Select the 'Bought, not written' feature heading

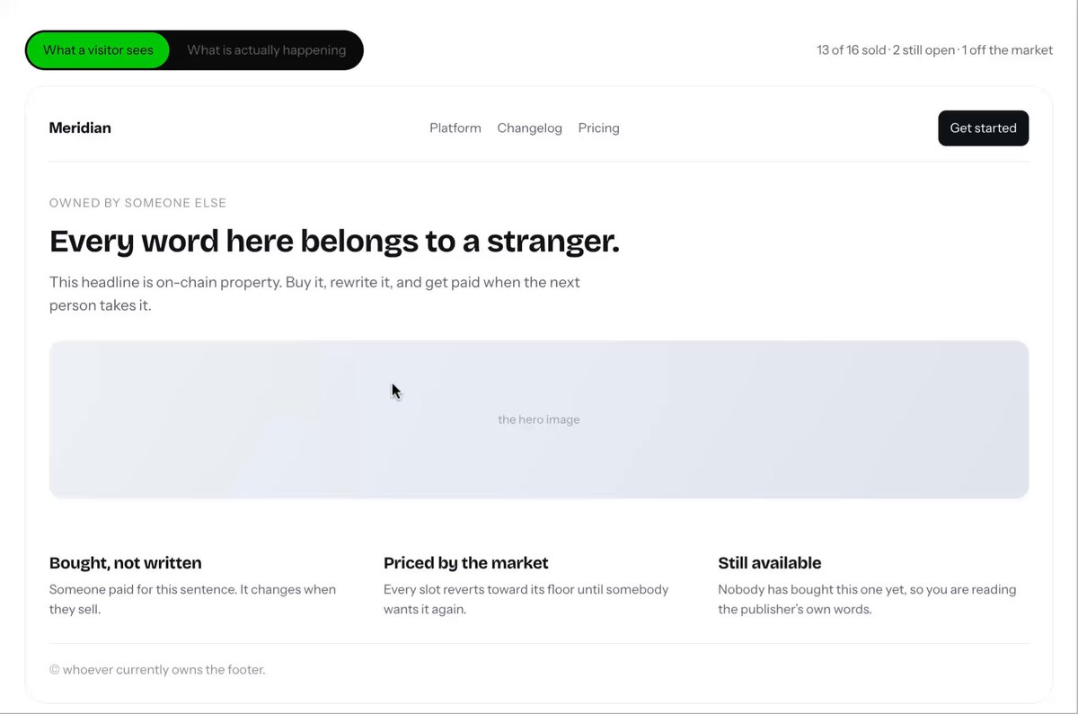pos(125,563)
